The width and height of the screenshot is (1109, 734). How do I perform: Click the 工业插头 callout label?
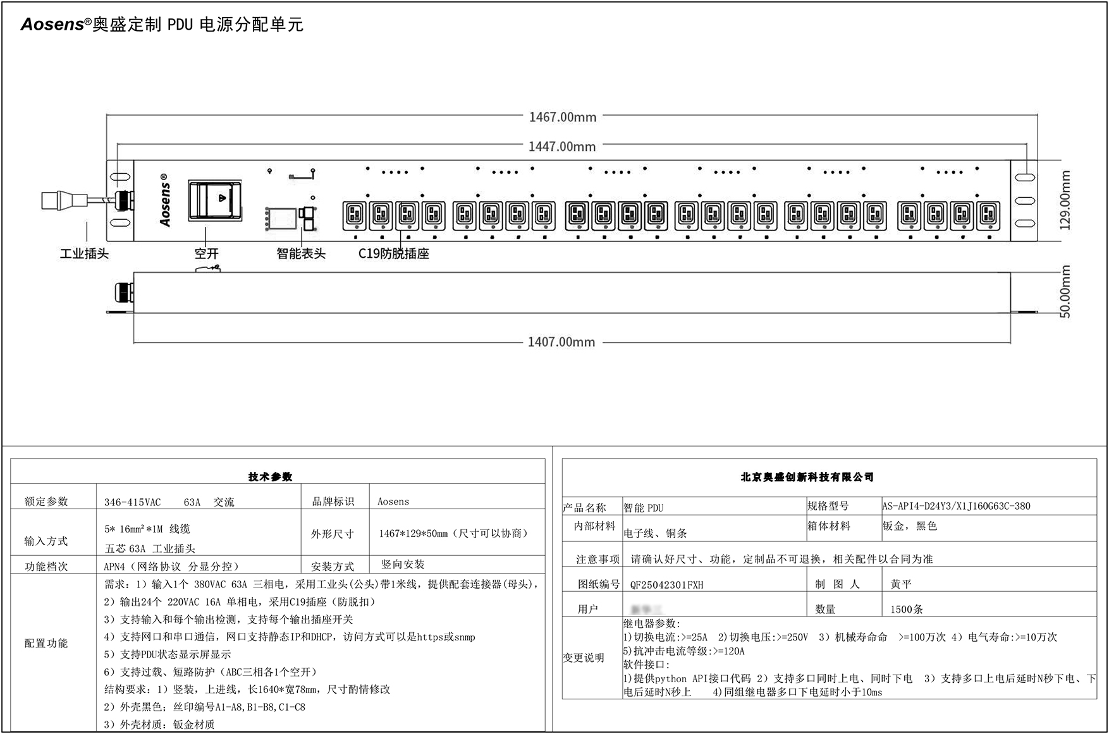click(84, 254)
